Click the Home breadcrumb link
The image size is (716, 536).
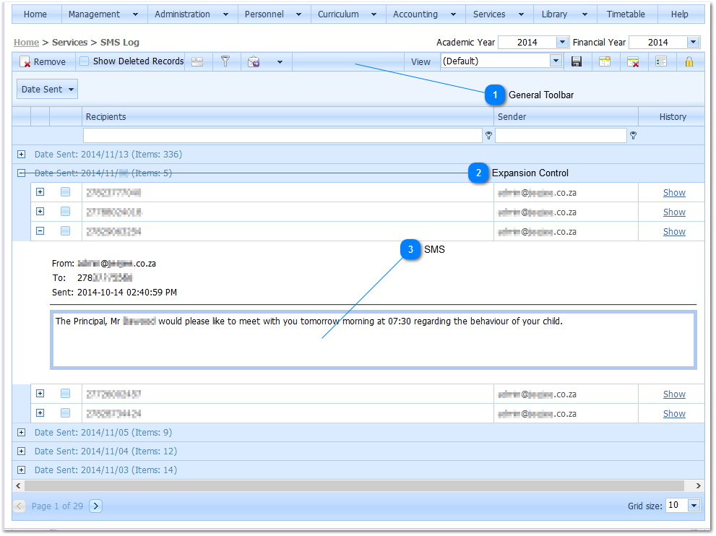[27, 43]
